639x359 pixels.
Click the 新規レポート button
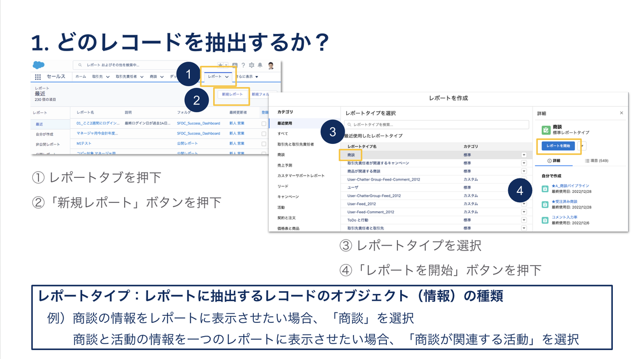click(x=232, y=94)
